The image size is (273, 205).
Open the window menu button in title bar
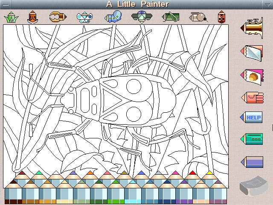(6, 5)
